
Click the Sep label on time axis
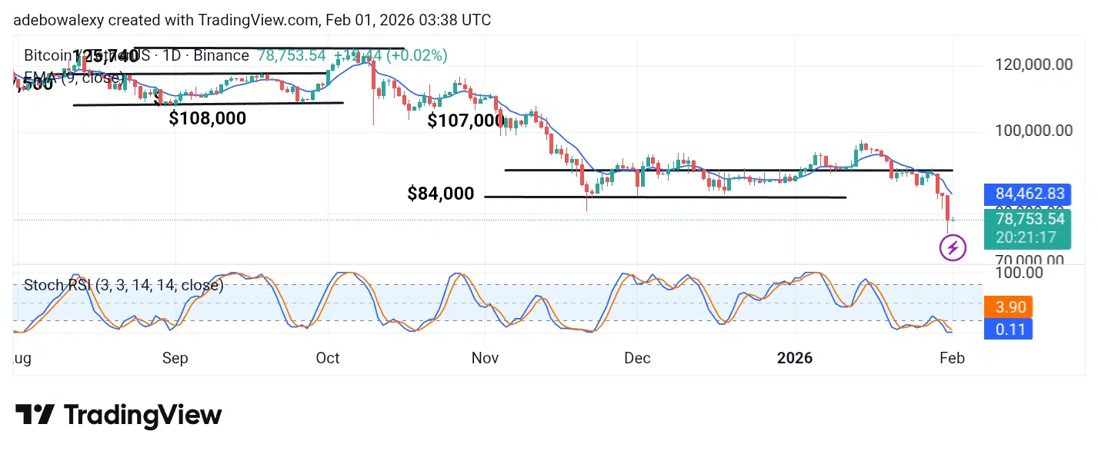point(175,359)
